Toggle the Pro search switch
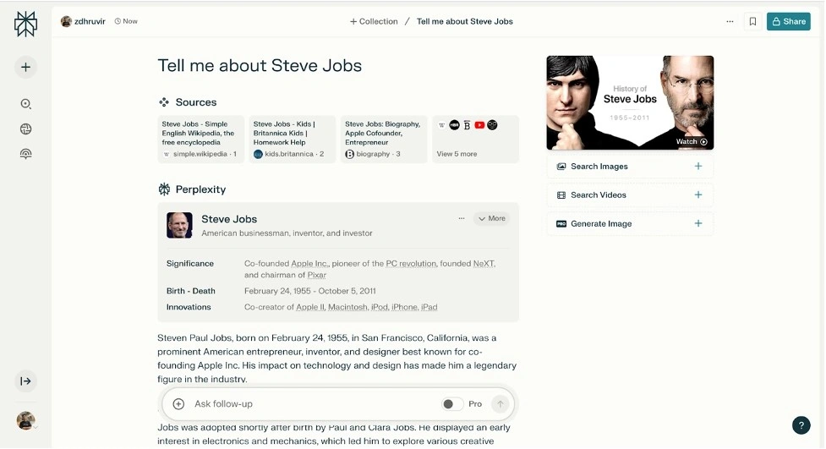The height and width of the screenshot is (449, 826). 452,404
